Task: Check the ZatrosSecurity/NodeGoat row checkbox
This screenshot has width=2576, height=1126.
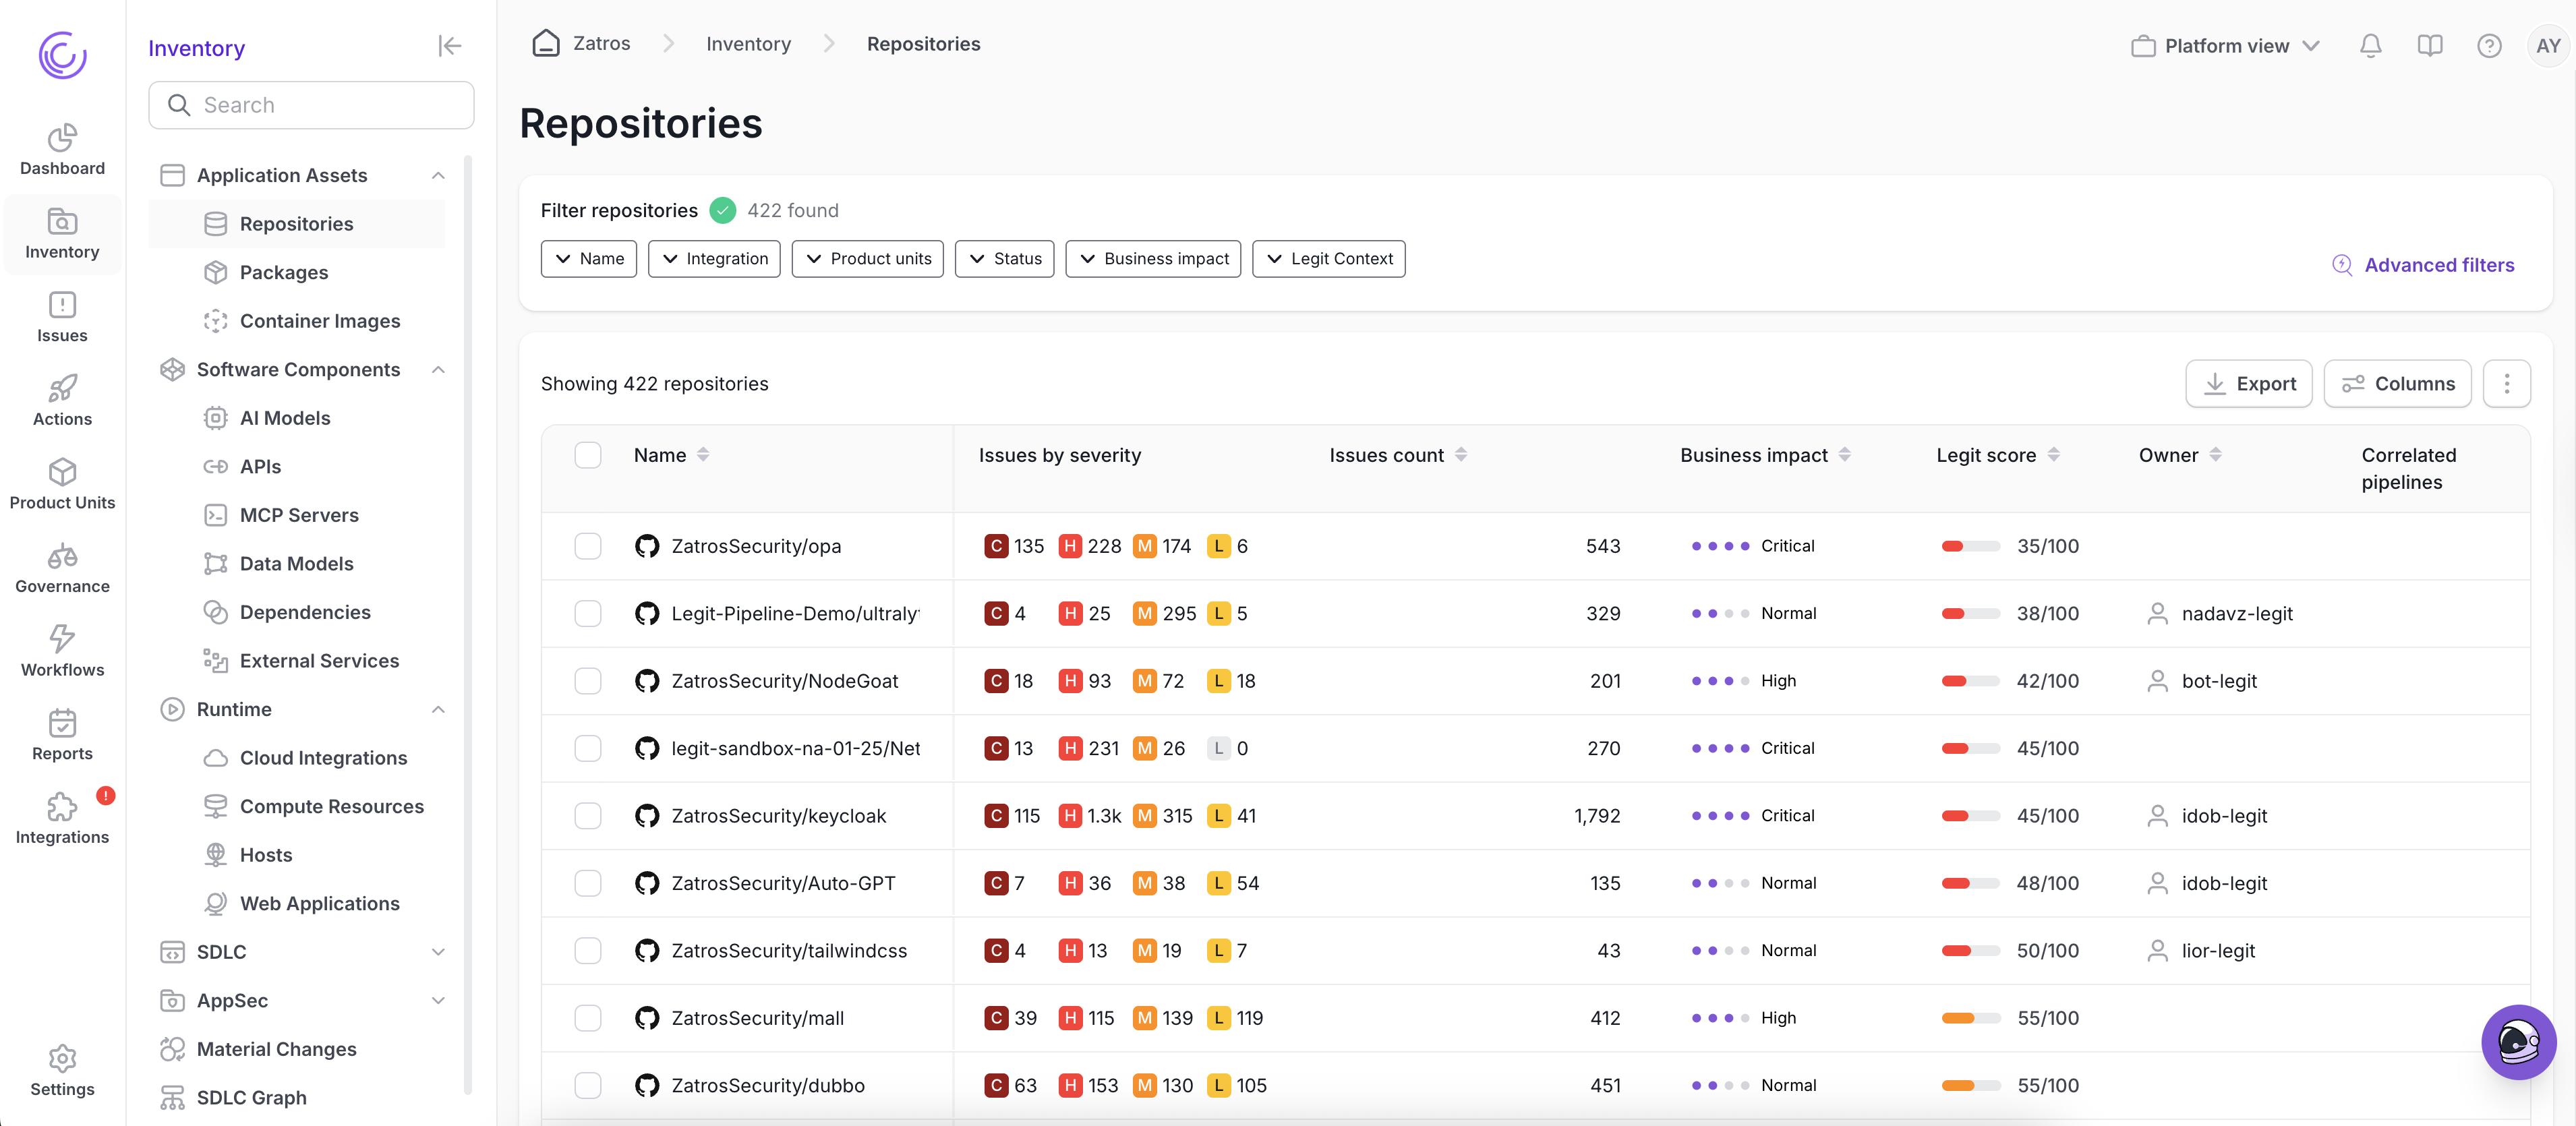Action: click(588, 681)
